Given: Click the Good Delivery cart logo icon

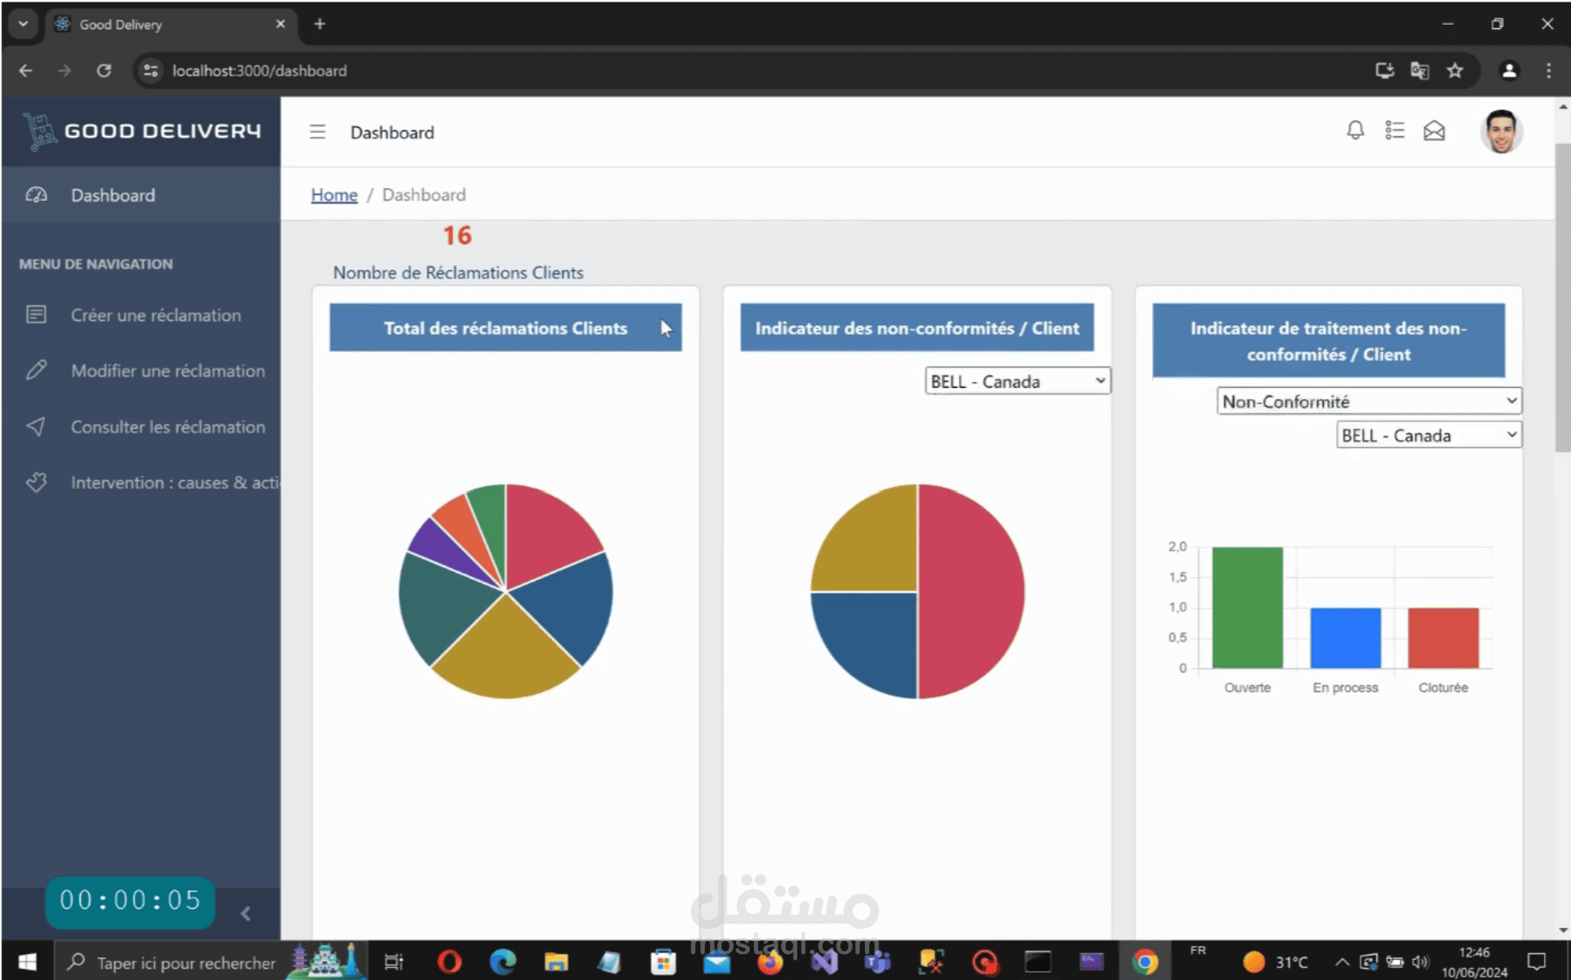Looking at the screenshot, I should [x=39, y=131].
